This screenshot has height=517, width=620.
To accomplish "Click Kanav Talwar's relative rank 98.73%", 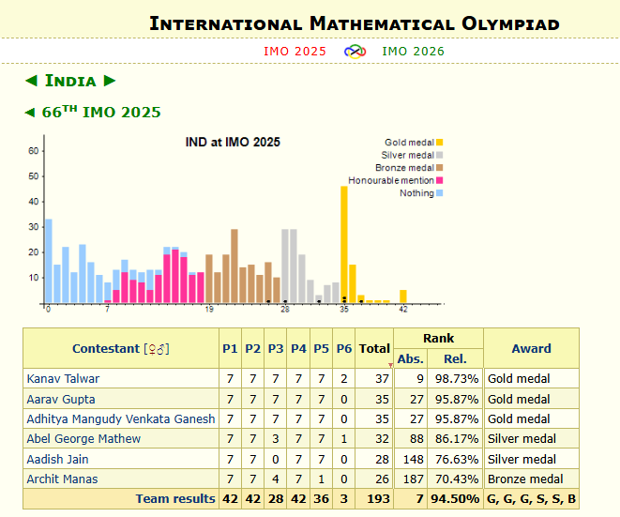I will [x=457, y=378].
